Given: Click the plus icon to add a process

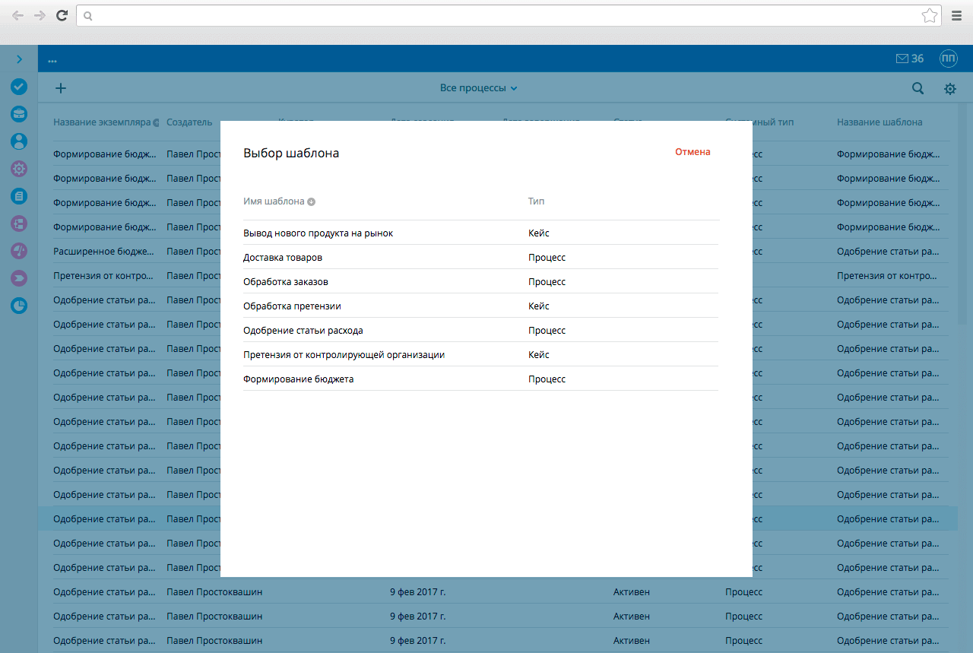Looking at the screenshot, I should (x=61, y=88).
